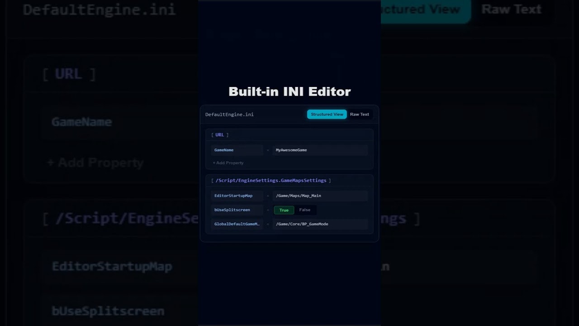The width and height of the screenshot is (579, 326).
Task: Click the large blurred Raw Text tab in background
Action: tap(511, 10)
